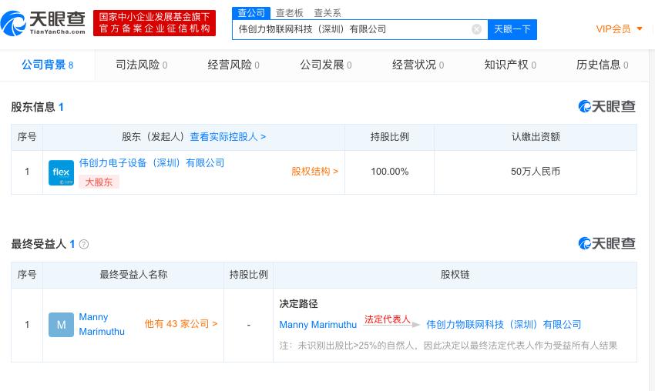Select the 持股比例 header in shareholder table
Image resolution: width=655 pixels, height=391 pixels.
tap(390, 137)
